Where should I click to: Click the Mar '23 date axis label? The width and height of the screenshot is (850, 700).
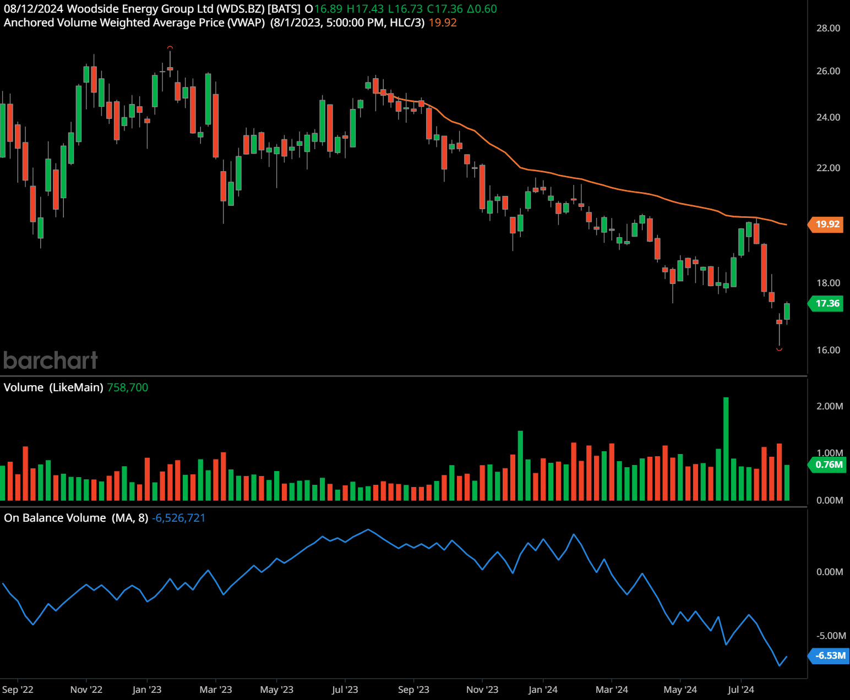pyautogui.click(x=216, y=690)
